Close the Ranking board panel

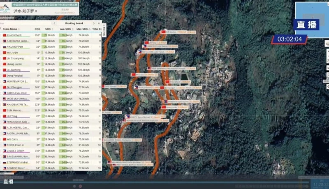[99, 23]
